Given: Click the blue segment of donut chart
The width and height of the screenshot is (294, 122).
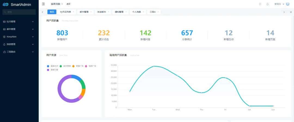Looking at the screenshot, I should pos(77,77).
